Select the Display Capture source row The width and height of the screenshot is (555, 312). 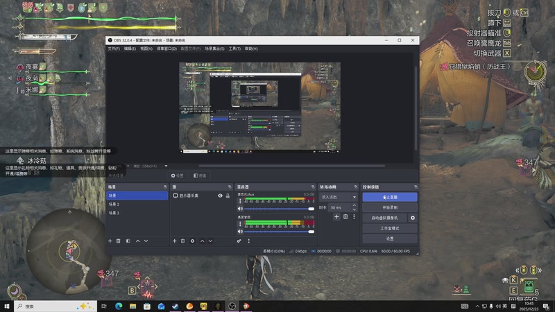(201, 196)
